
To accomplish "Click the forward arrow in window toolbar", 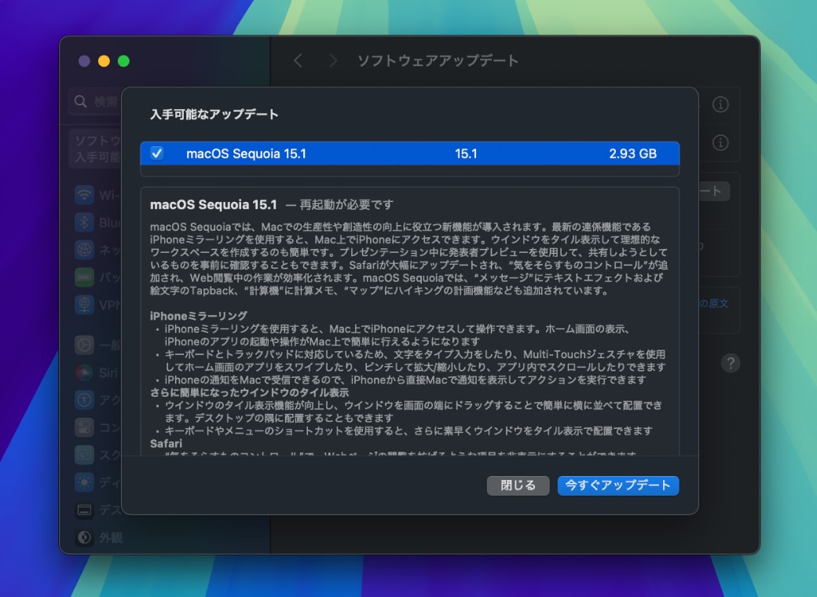I will click(332, 61).
